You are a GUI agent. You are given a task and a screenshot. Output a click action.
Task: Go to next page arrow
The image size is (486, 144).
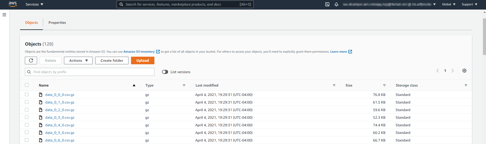click(x=452, y=71)
